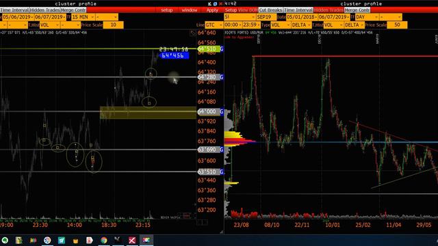Open Hidden Trades tab in left window

click(x=44, y=10)
